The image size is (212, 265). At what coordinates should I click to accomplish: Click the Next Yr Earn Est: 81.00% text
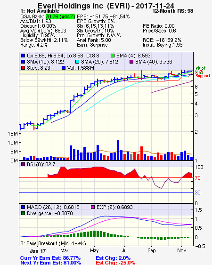[x=50, y=263]
